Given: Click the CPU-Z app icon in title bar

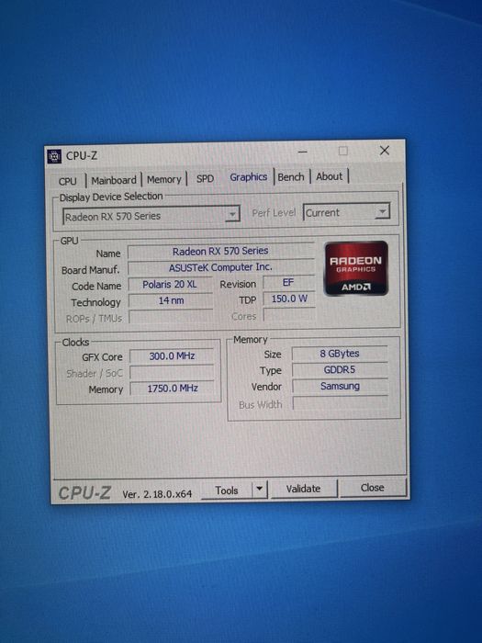Looking at the screenshot, I should 53,156.
